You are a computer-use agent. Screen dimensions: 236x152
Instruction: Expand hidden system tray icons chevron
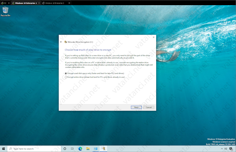222,149
